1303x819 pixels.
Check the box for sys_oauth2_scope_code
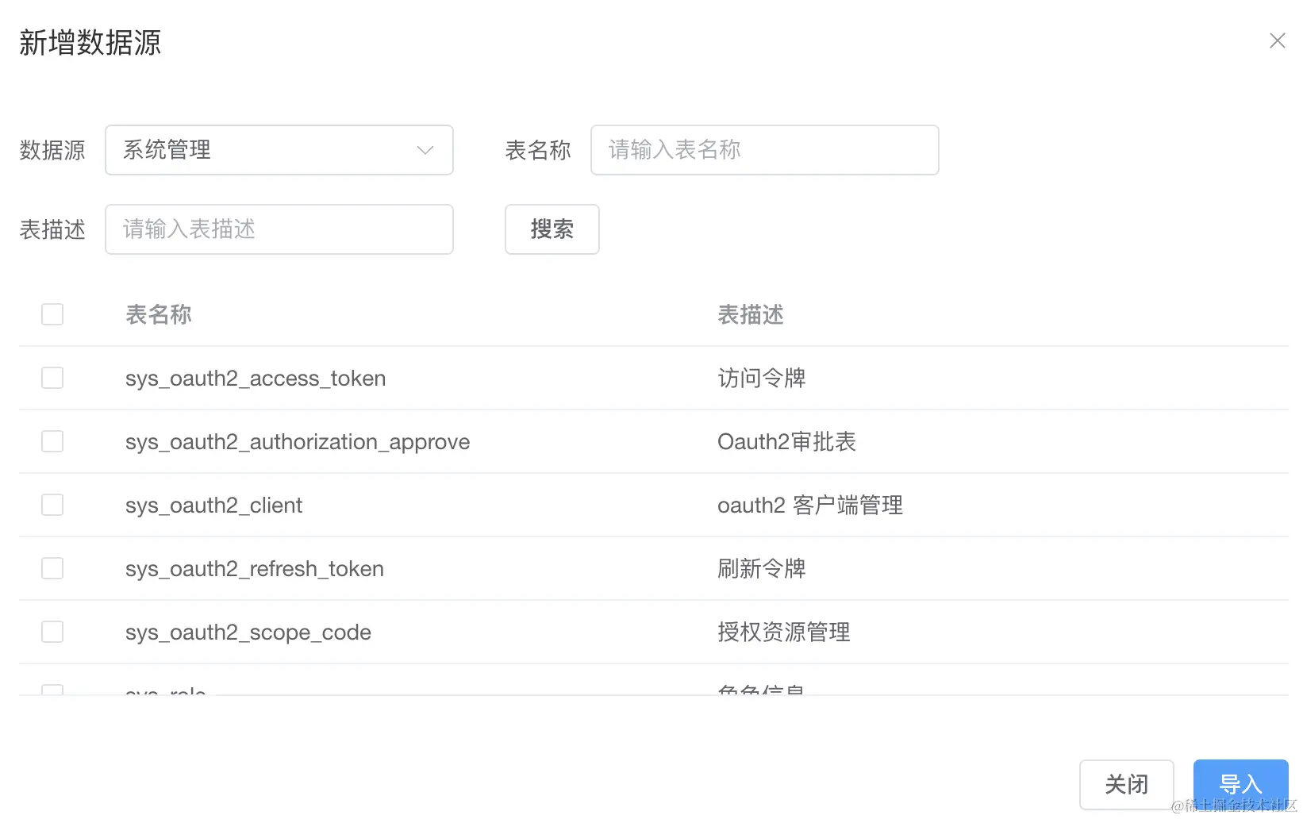pyautogui.click(x=52, y=632)
